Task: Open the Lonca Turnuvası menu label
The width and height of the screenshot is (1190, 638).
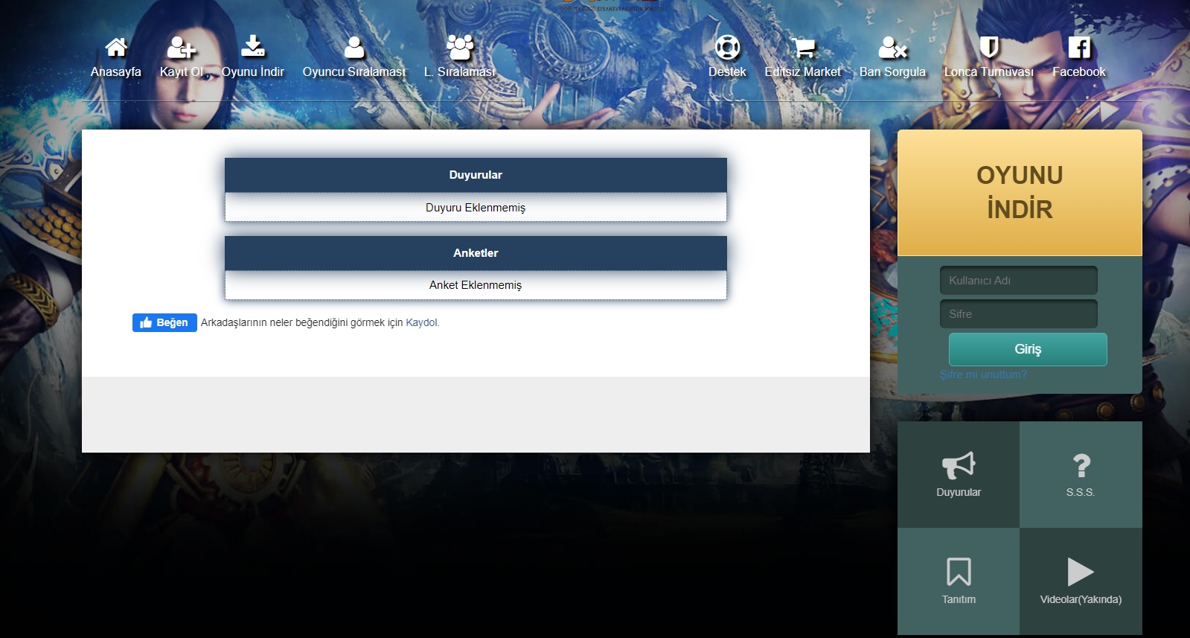Action: point(989,71)
